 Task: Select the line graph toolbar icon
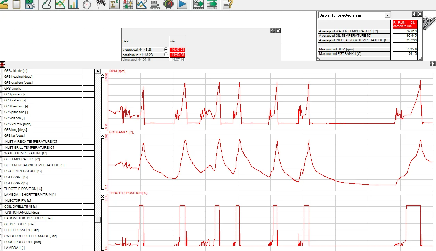60,4
